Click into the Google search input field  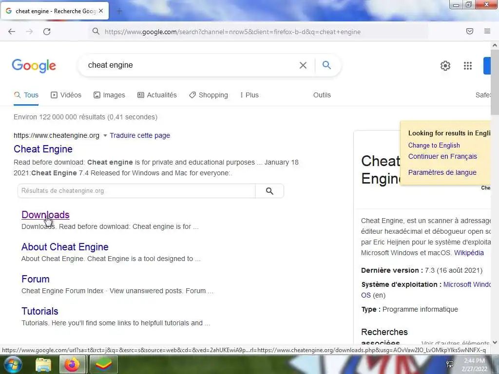tap(191, 65)
